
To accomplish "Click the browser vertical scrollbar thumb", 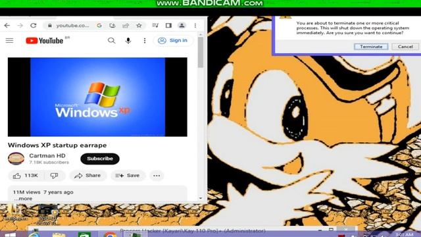I will (x=201, y=53).
